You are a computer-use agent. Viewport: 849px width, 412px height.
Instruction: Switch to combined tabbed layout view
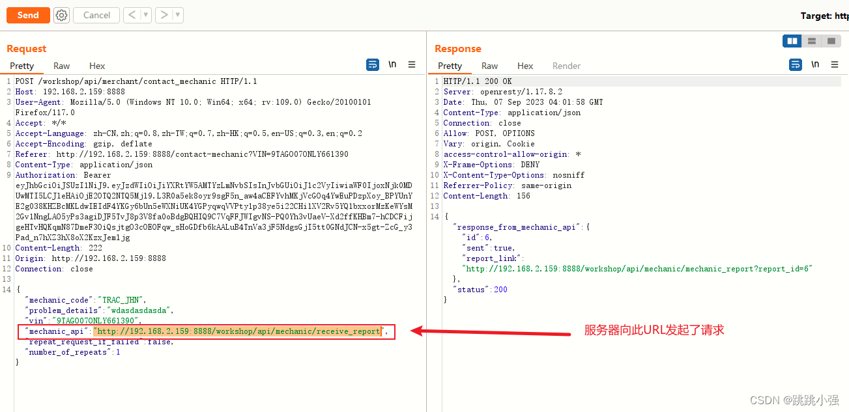(831, 41)
